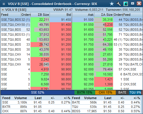Click the maximize window icon

pyautogui.click(x=132, y=4)
